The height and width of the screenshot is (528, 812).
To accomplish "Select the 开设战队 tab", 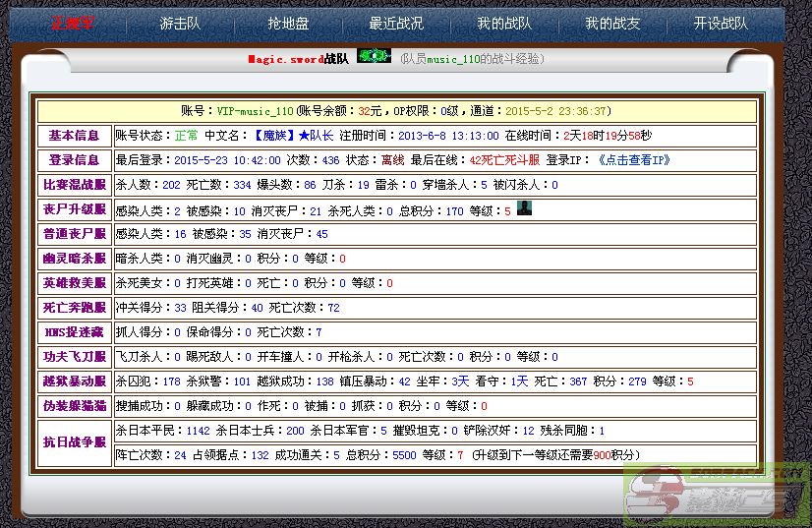I will pyautogui.click(x=721, y=24).
